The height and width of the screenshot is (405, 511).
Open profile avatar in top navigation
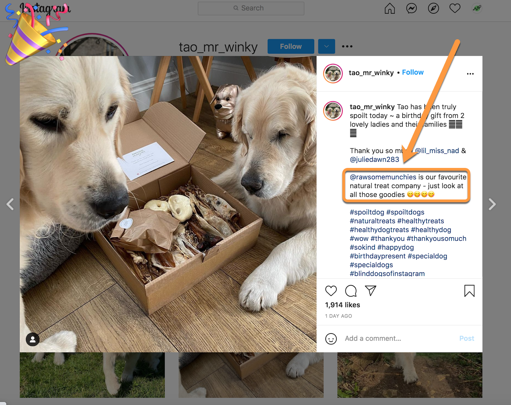click(477, 9)
